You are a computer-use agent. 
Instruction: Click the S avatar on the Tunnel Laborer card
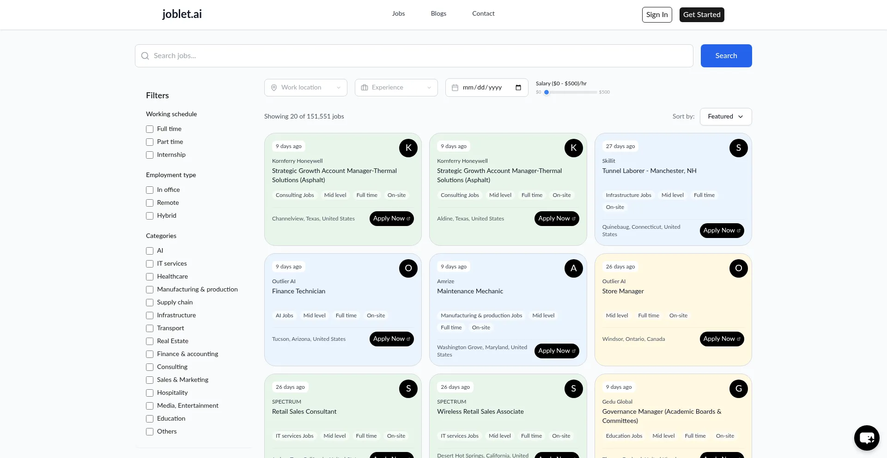pyautogui.click(x=738, y=148)
